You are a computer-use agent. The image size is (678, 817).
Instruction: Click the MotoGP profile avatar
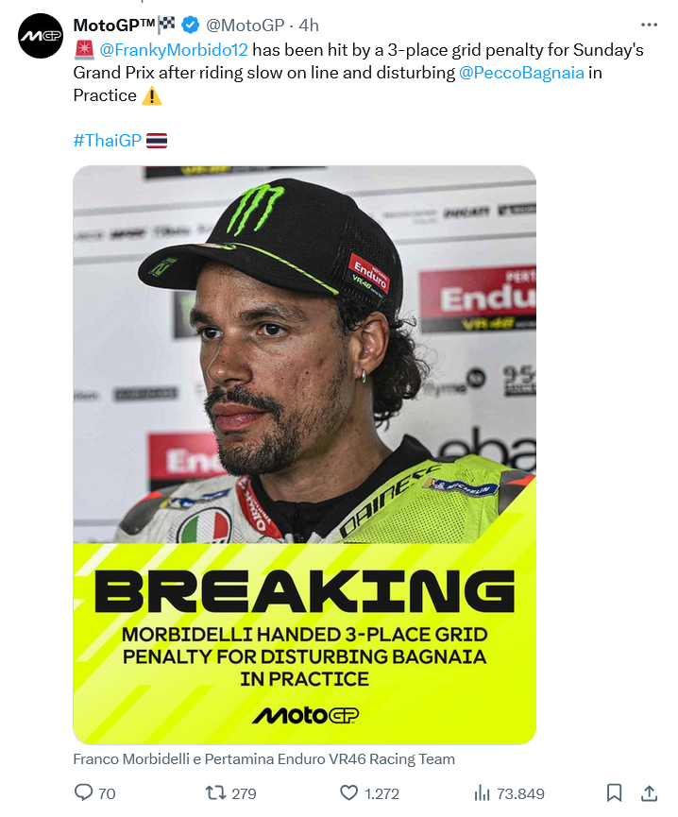[41, 36]
